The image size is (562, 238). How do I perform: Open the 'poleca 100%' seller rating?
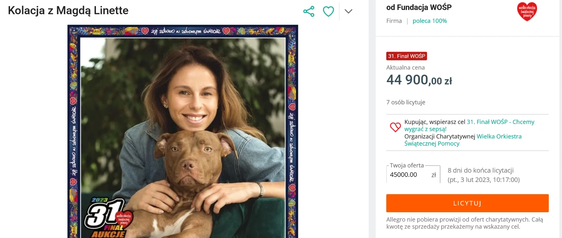click(430, 21)
